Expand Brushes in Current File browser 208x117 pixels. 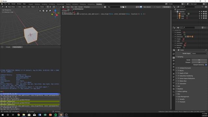175,32
